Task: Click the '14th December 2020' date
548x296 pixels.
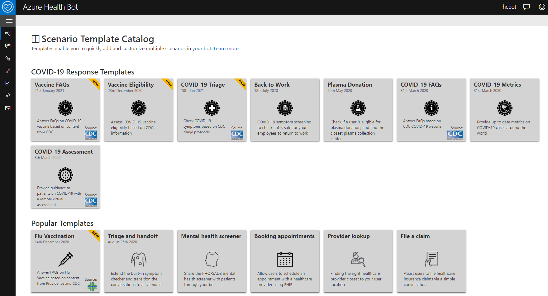Action: (52, 242)
